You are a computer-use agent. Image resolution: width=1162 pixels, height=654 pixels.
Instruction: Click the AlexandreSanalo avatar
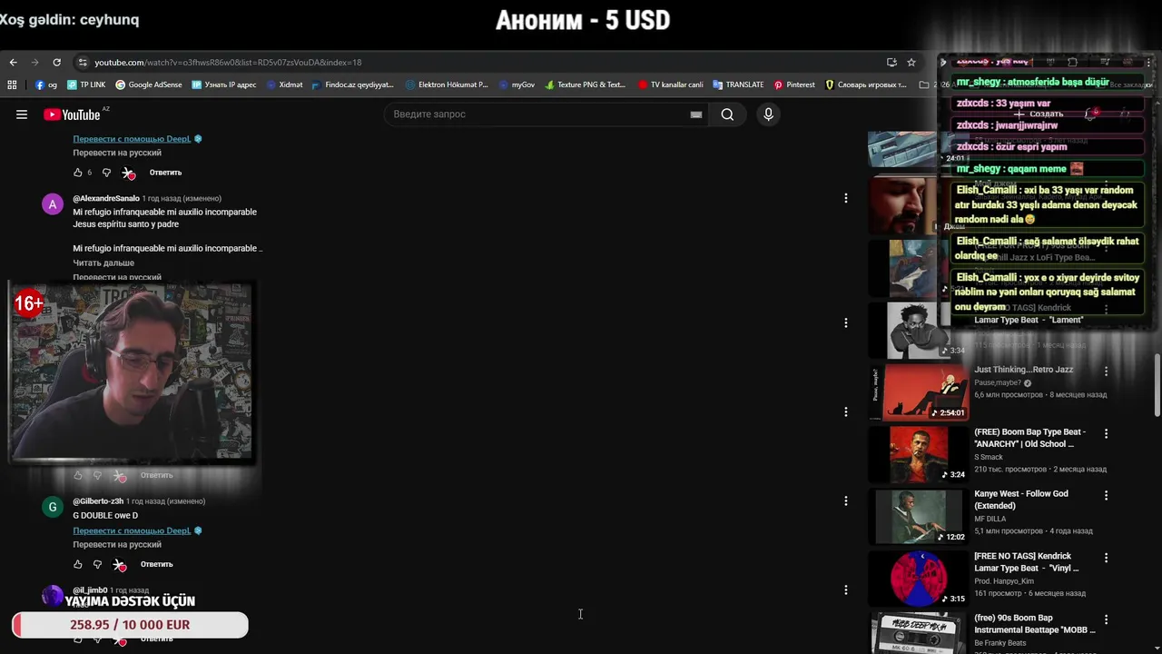click(x=53, y=204)
